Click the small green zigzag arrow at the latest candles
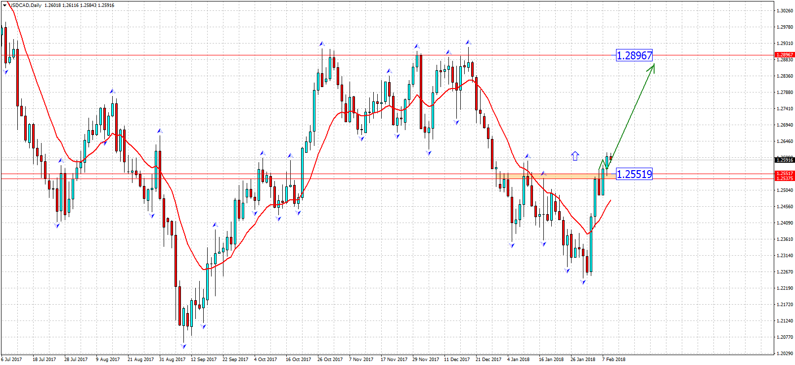Screen dimensions: 795x365 pyautogui.click(x=604, y=163)
